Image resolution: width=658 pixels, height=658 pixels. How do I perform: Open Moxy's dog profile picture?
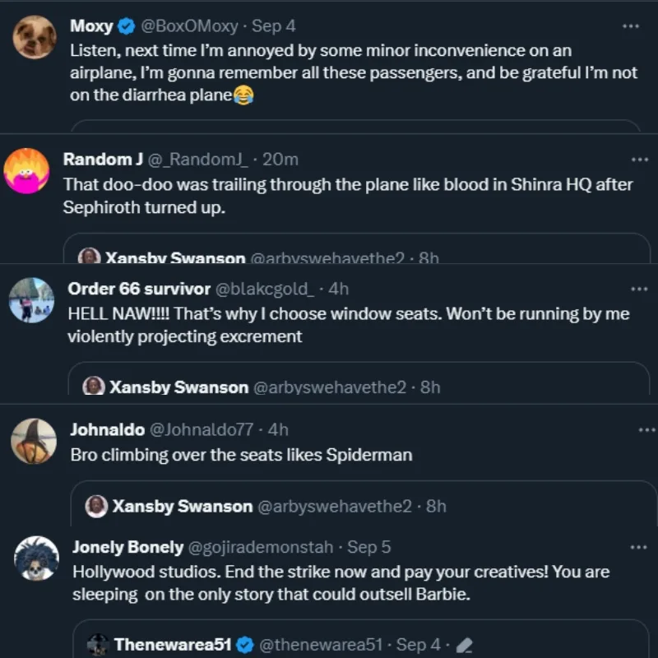[35, 36]
